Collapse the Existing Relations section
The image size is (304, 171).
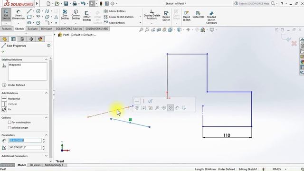coord(46,59)
